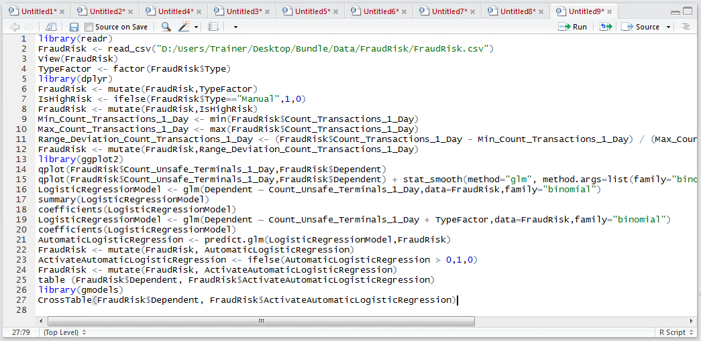Screen dimensions: 701x341
Task: Save current document floppy icon
Action: [x=74, y=27]
